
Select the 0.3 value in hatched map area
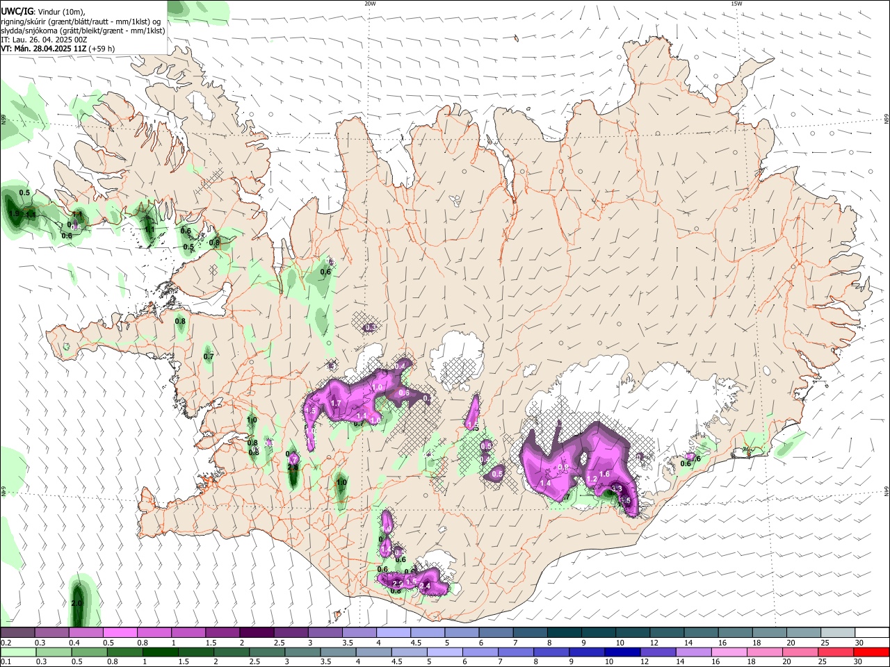click(x=370, y=327)
